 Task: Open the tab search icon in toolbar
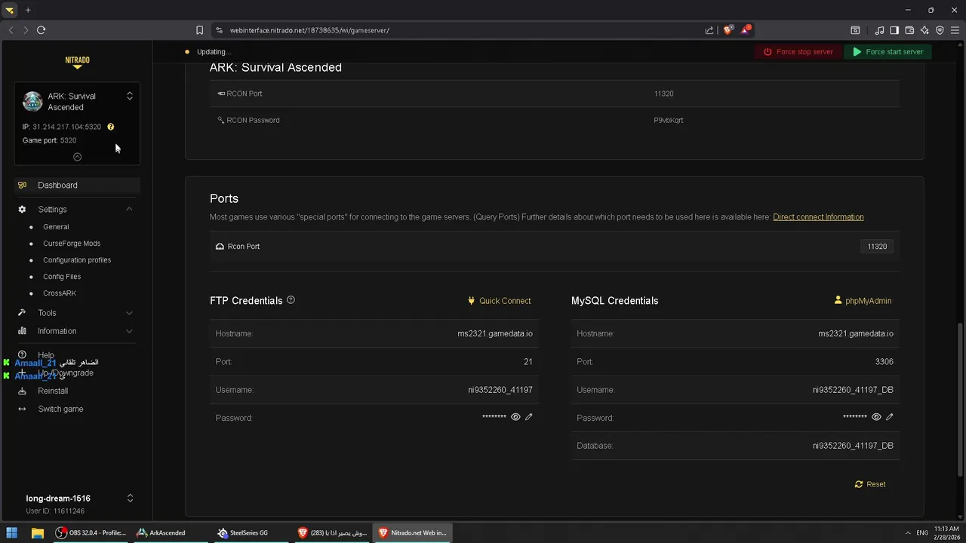(x=855, y=30)
